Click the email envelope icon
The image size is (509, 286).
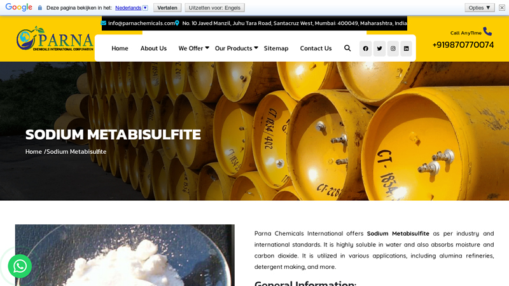pyautogui.click(x=104, y=23)
